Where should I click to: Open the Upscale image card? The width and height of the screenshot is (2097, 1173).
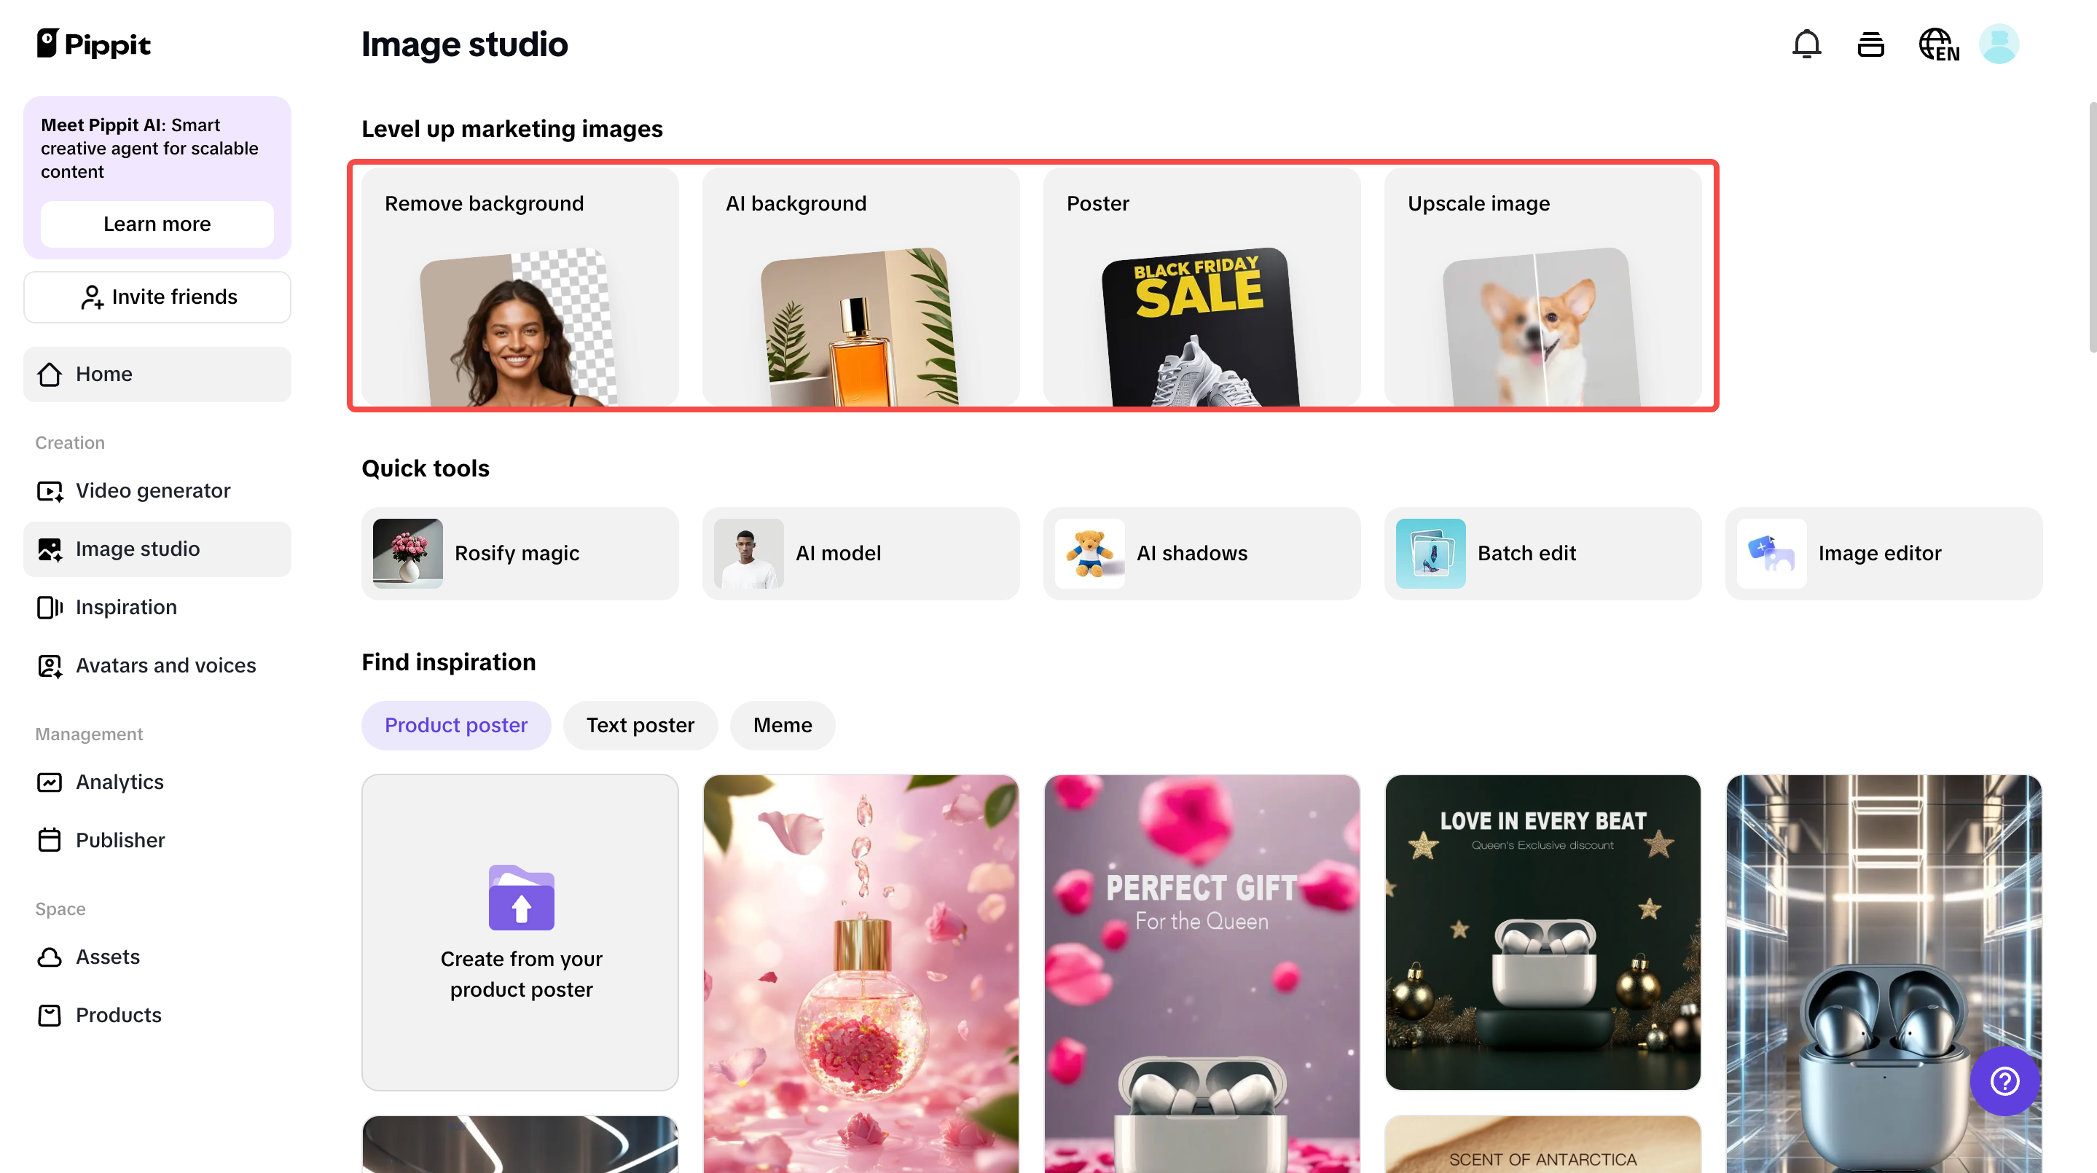(1542, 286)
